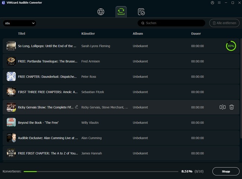Click 'Alle entfernen' button

coord(224,23)
